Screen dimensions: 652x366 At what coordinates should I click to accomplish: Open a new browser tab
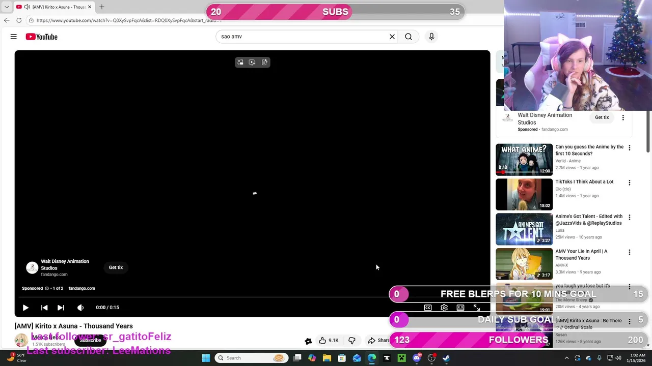(102, 7)
